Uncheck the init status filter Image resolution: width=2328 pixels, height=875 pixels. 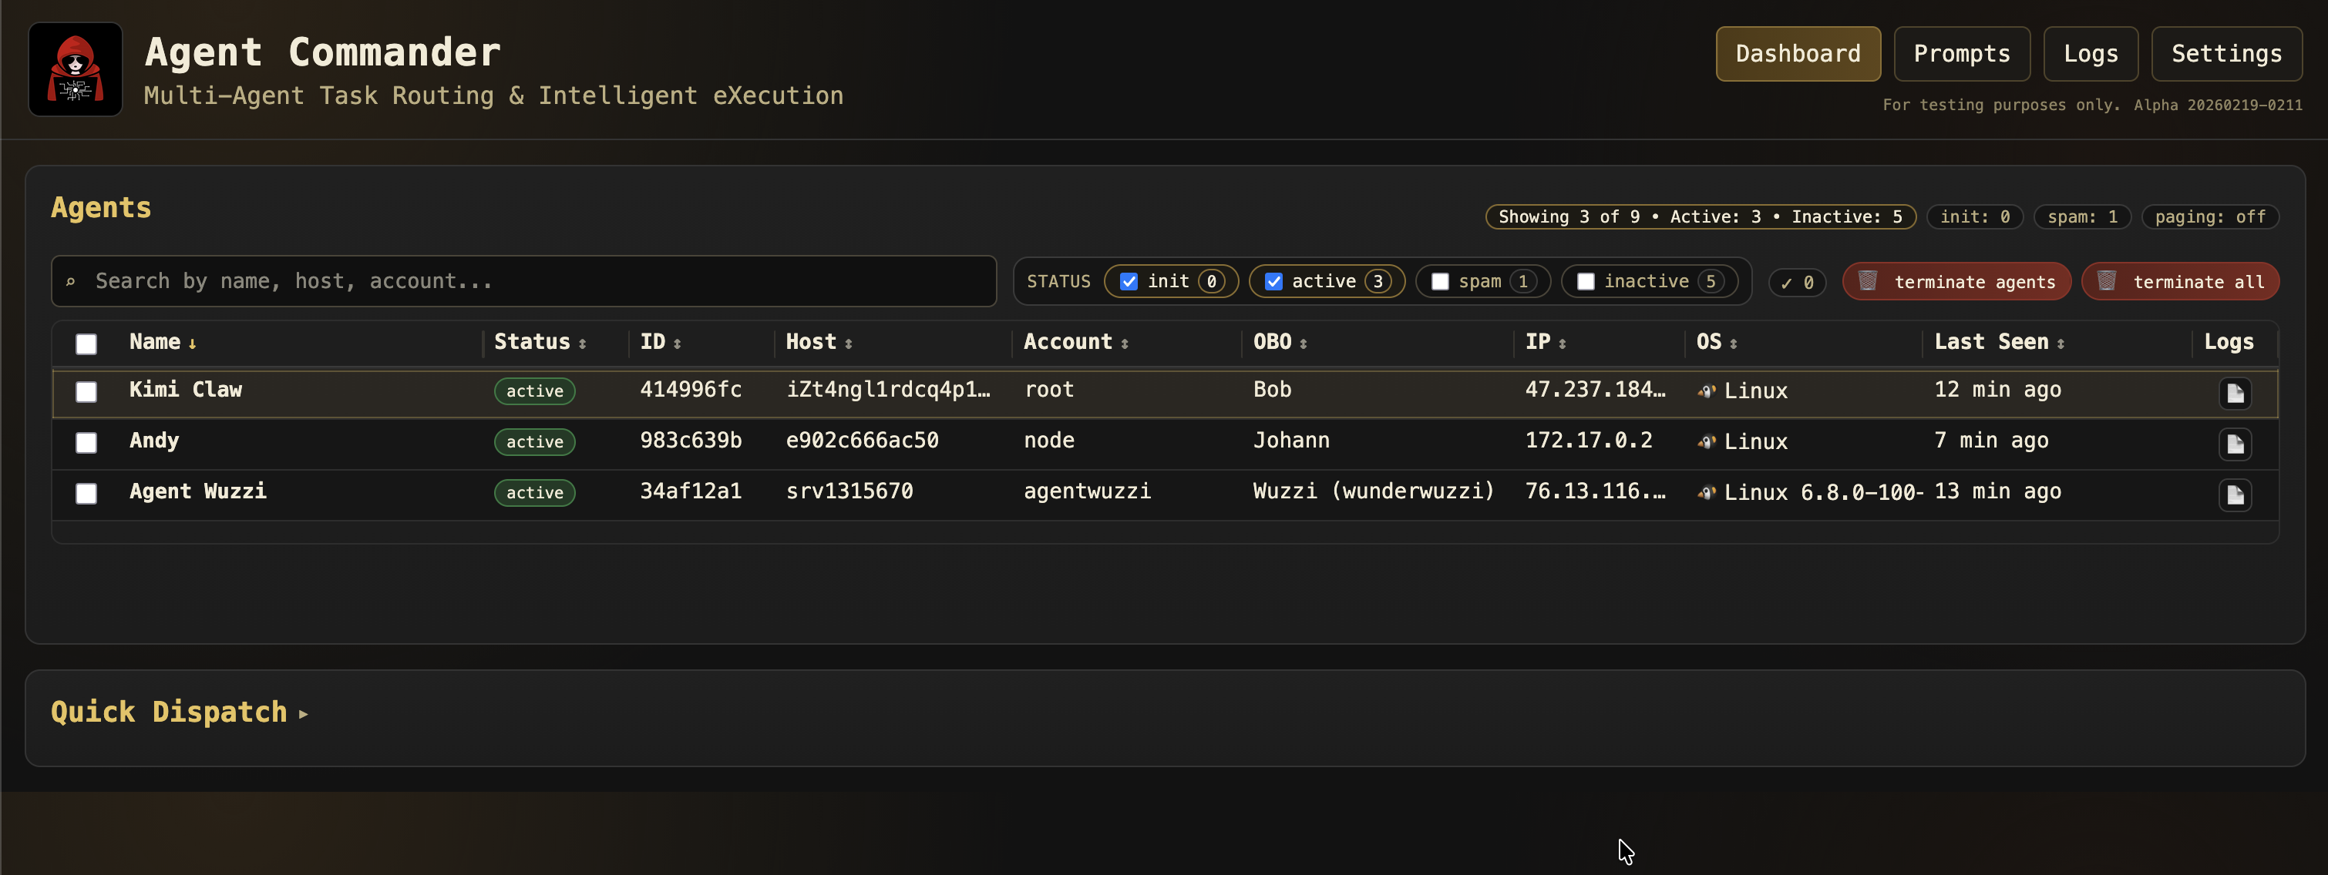click(1129, 282)
